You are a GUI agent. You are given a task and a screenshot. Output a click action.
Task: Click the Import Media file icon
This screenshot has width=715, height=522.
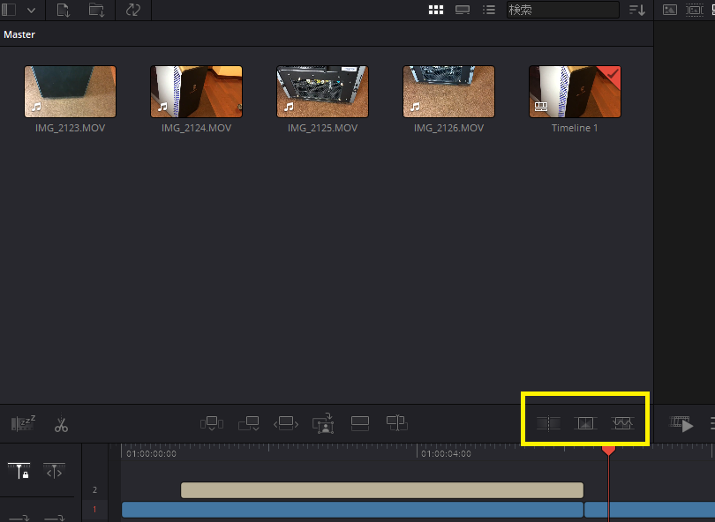(x=64, y=10)
